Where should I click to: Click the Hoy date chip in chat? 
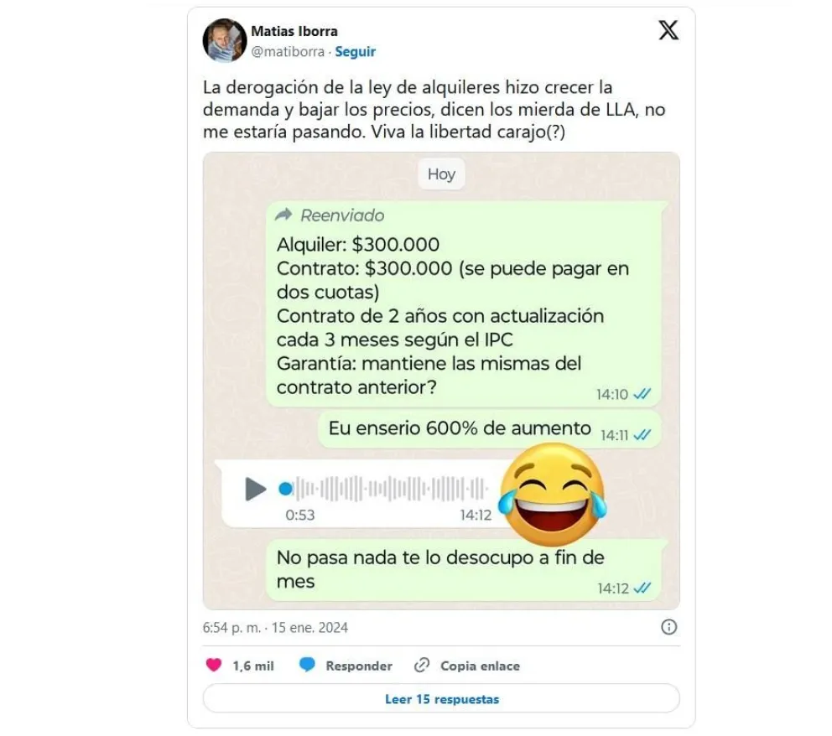pyautogui.click(x=441, y=174)
